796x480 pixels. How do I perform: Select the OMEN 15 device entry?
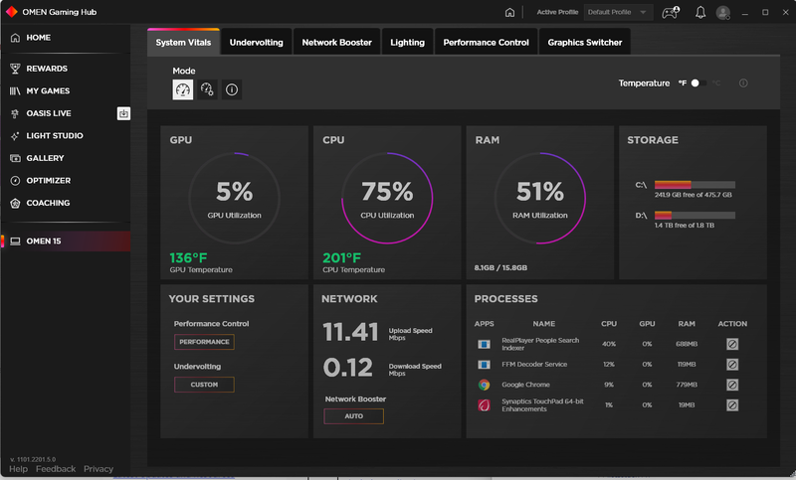coord(66,241)
